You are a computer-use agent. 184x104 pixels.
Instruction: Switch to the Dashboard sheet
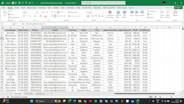(40, 94)
